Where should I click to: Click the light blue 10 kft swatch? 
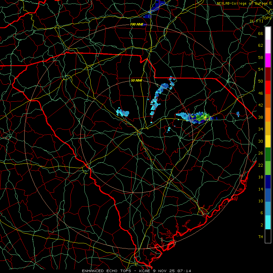[x=268, y=209]
